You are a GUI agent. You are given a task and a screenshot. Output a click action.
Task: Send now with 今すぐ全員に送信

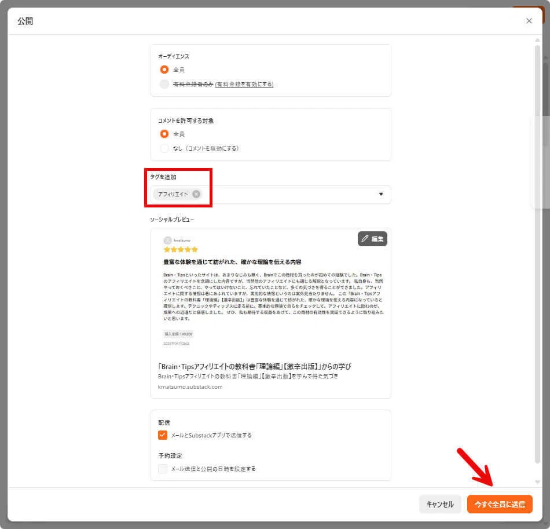pos(500,504)
